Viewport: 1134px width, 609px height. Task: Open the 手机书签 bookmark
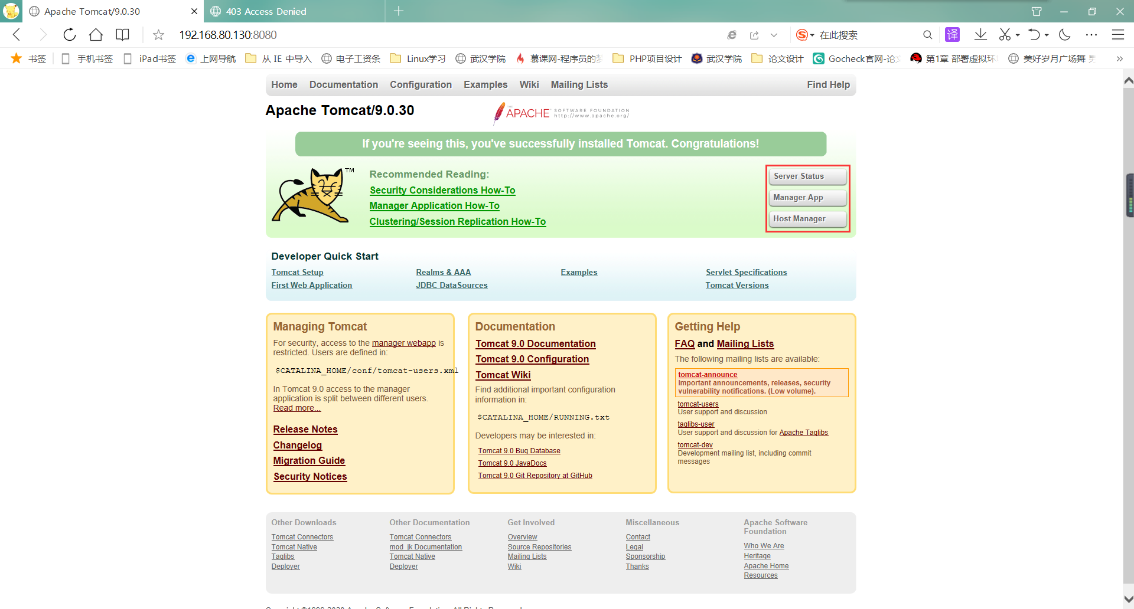87,58
